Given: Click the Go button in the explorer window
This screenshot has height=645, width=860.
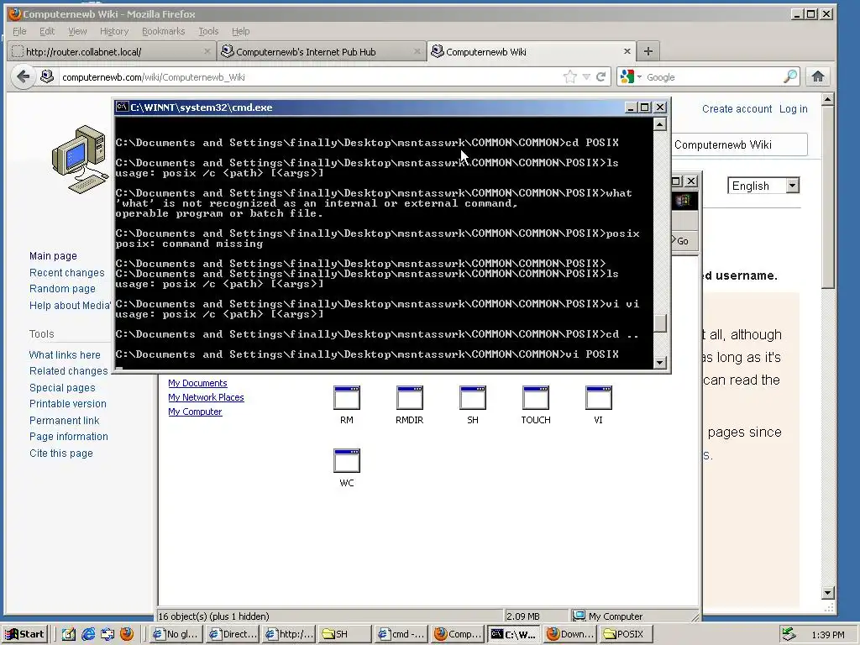Looking at the screenshot, I should coord(683,241).
